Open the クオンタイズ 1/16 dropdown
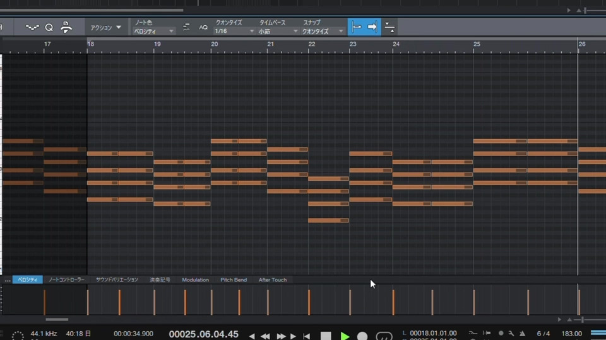 [234, 31]
